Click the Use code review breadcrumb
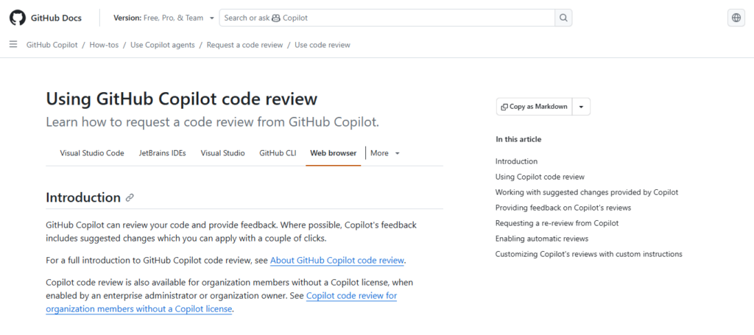 tap(323, 45)
